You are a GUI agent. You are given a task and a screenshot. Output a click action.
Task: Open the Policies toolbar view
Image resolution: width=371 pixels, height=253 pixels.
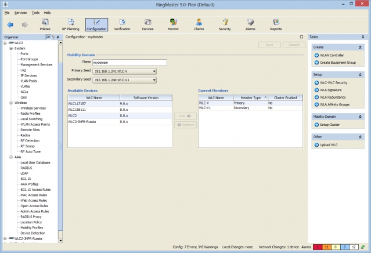tap(45, 24)
